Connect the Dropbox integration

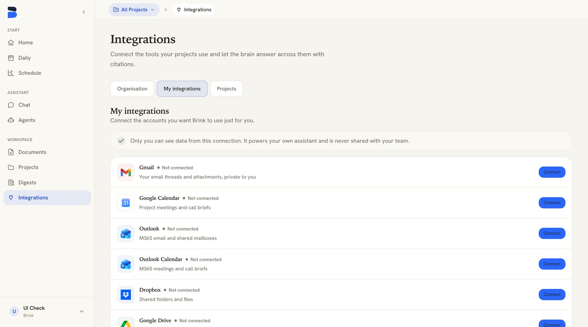tap(552, 295)
